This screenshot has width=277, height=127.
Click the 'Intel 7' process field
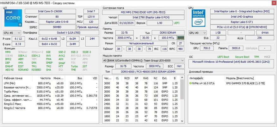click(x=91, y=11)
